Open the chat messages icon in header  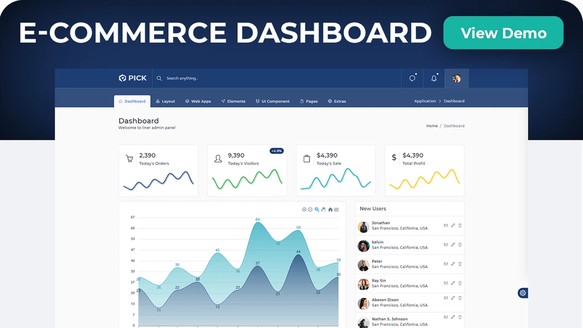[412, 78]
